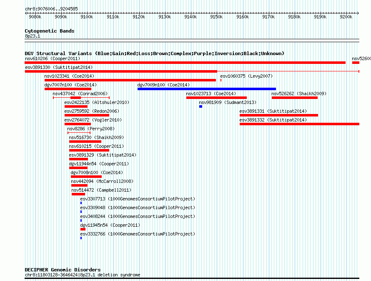The height and width of the screenshot is (281, 371).
Task: Click the red esv3891332 loss bar
Action: coord(300,124)
